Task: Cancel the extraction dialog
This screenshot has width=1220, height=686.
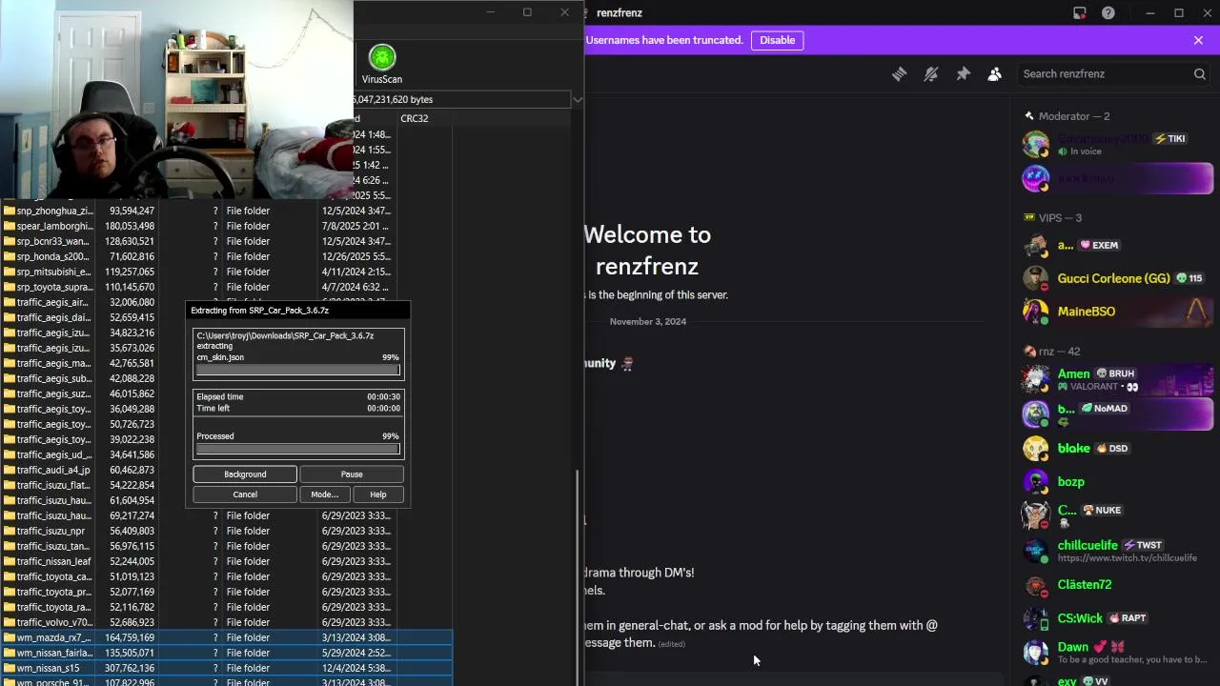Action: (x=245, y=494)
